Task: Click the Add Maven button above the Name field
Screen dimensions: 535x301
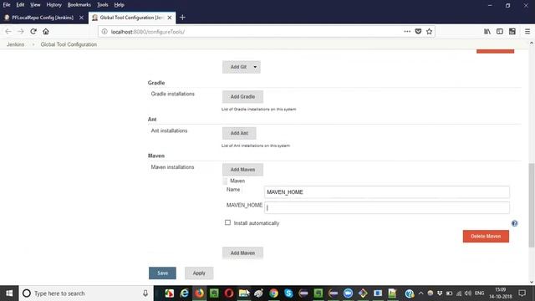Action: click(x=242, y=170)
